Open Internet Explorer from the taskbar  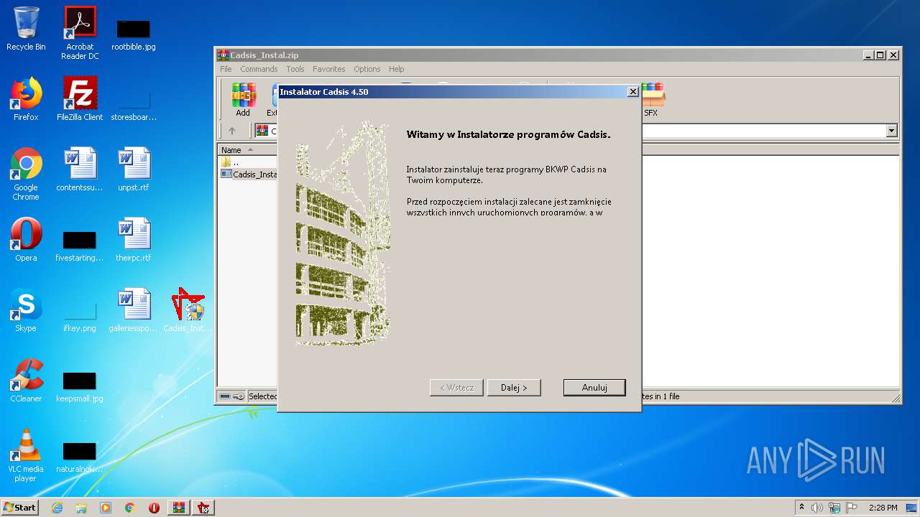point(57,508)
